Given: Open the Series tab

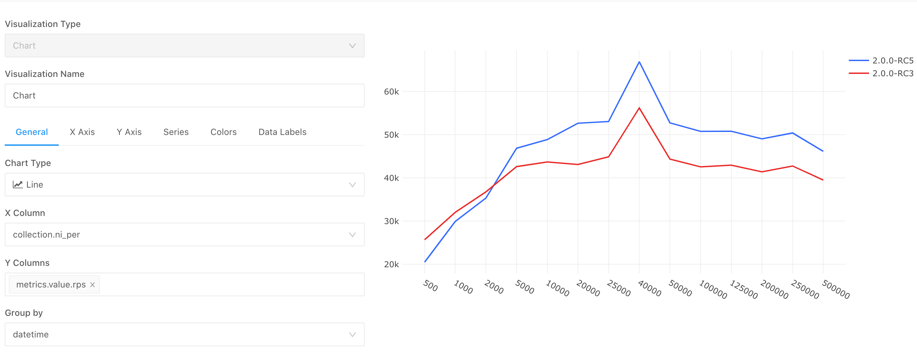Looking at the screenshot, I should (x=176, y=132).
